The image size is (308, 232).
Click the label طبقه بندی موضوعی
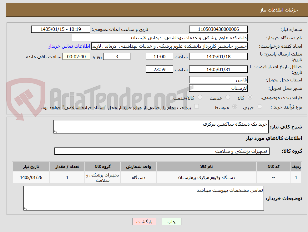(281, 98)
